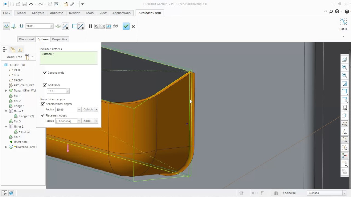The width and height of the screenshot is (351, 197).
Task: Click the No Preview icon
Action: [97, 26]
